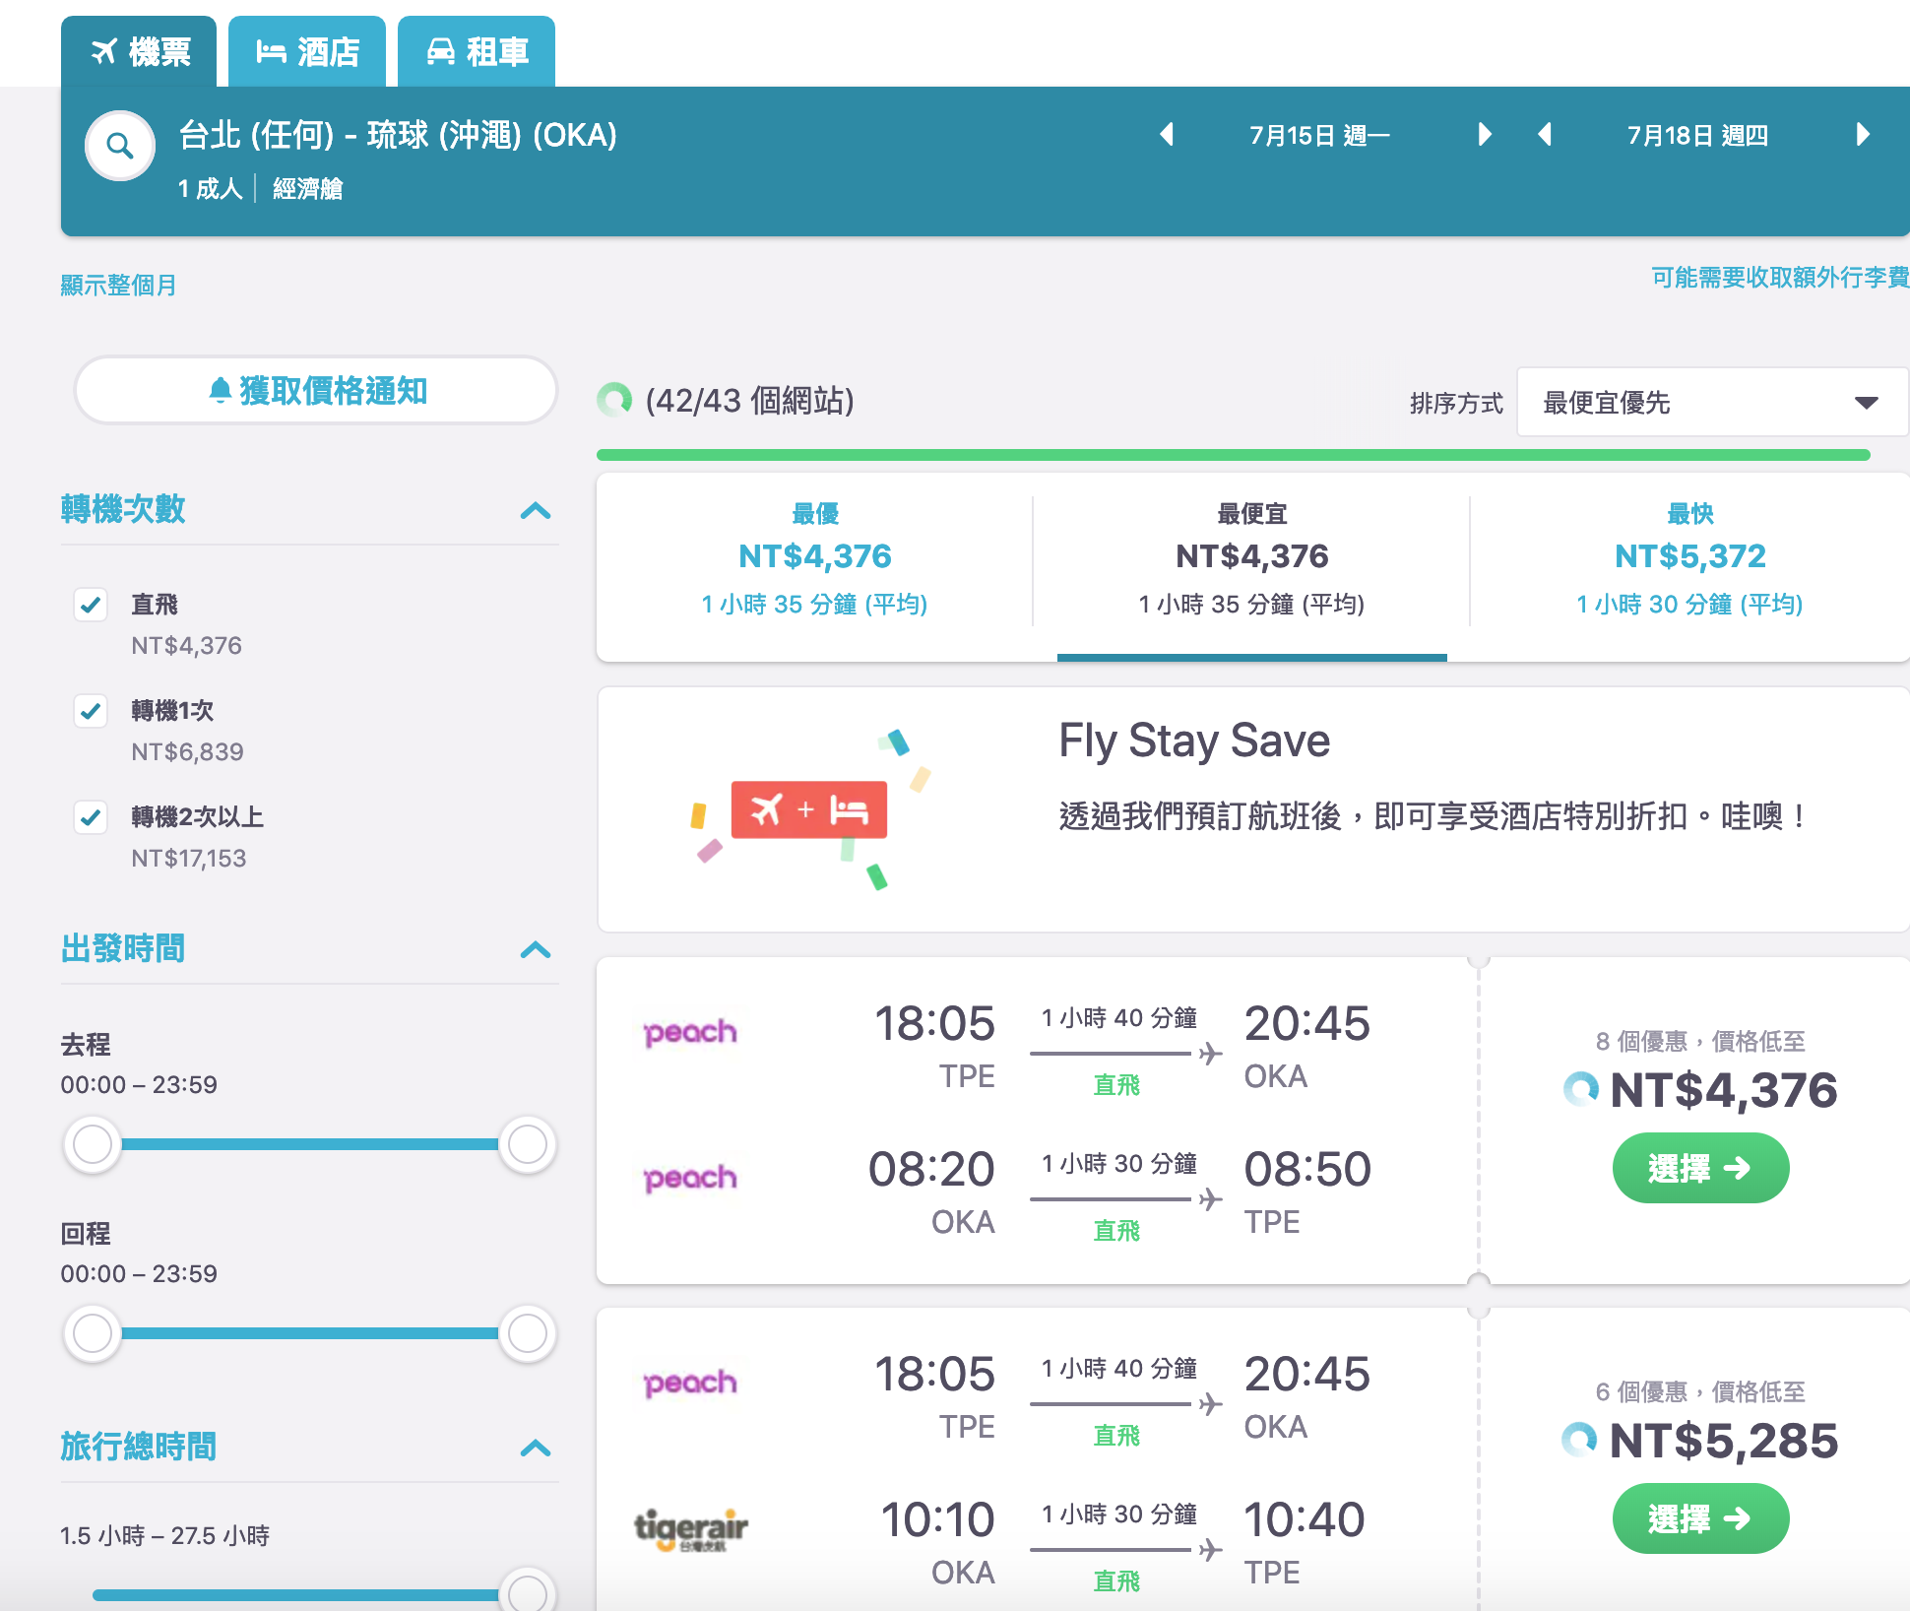Adjust 旅行總時間 slider handle

[x=528, y=1593]
